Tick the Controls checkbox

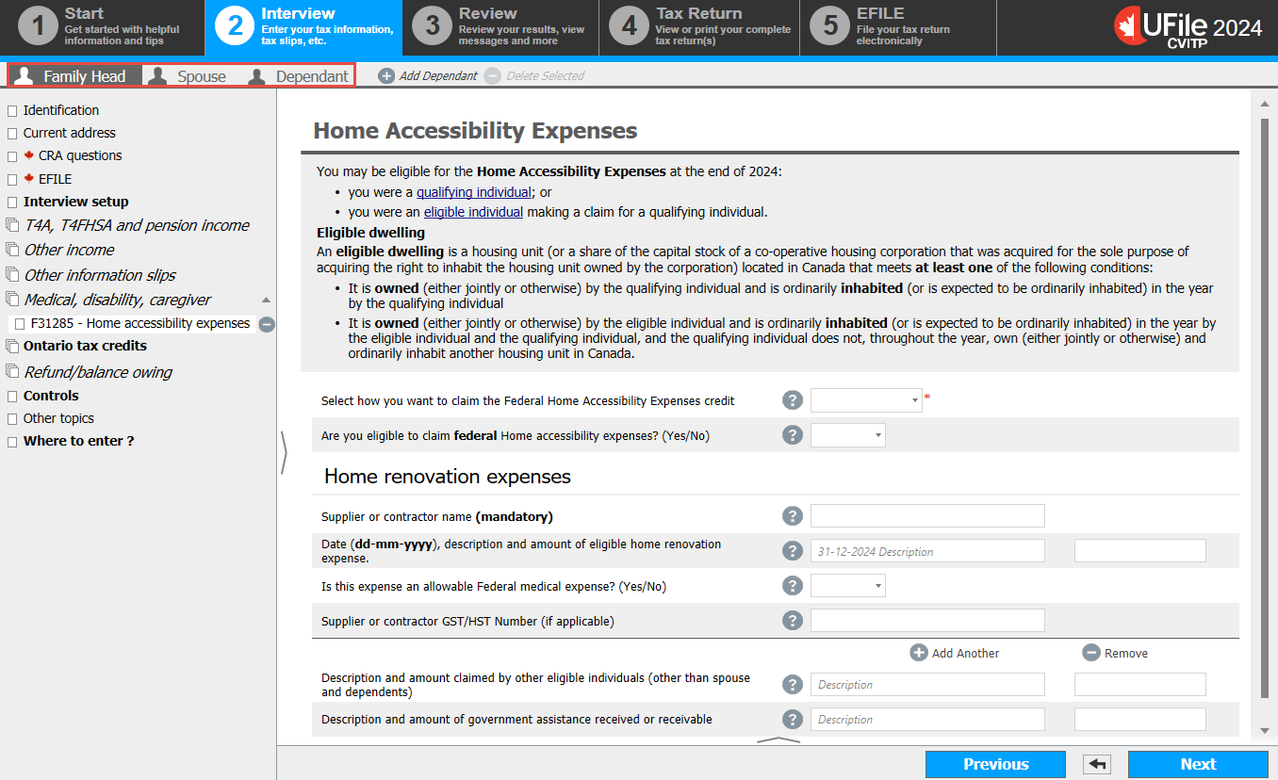[x=12, y=397]
